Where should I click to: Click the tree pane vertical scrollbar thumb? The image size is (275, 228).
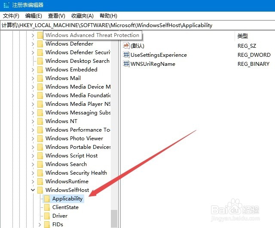(x=114, y=219)
